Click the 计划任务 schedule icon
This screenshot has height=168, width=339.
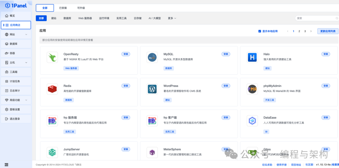tap(7, 81)
